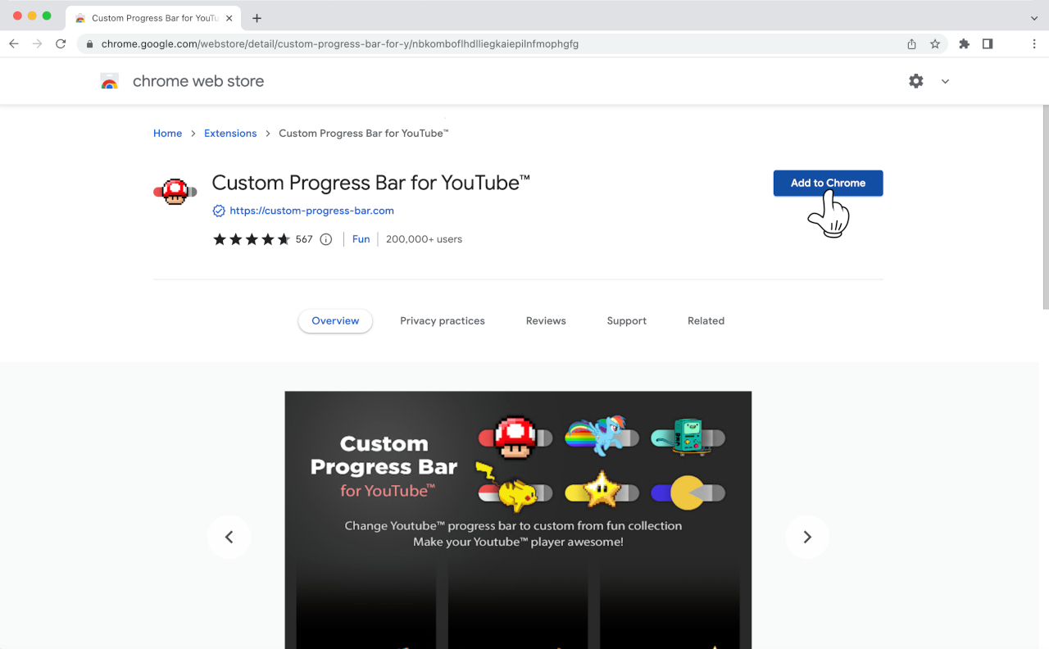Click Add to Chrome button
The width and height of the screenshot is (1049, 649).
pos(828,183)
